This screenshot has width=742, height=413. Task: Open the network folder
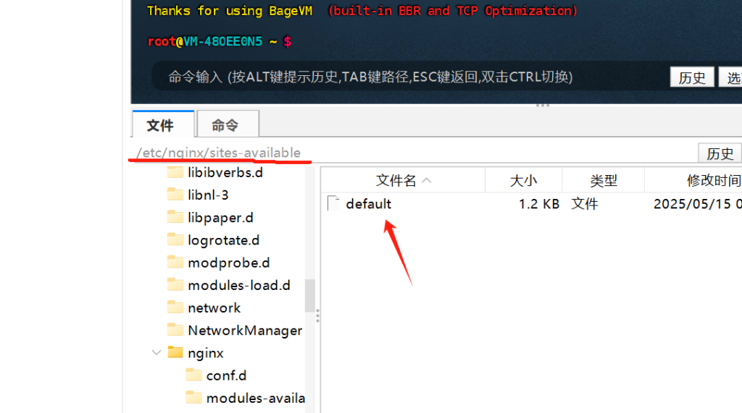tap(214, 308)
